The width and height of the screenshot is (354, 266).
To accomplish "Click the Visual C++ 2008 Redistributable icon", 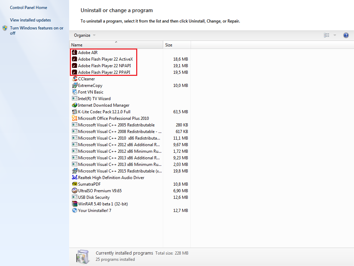I will click(x=75, y=131).
